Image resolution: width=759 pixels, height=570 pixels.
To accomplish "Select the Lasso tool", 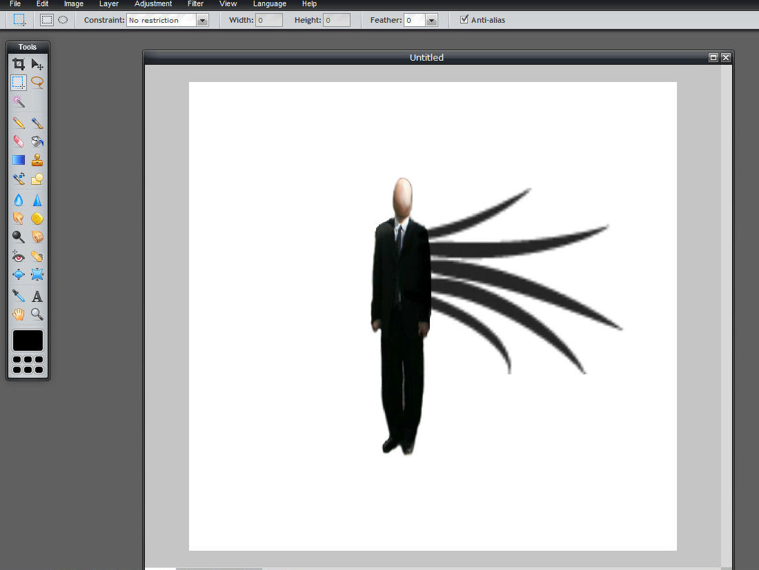I will 37,82.
